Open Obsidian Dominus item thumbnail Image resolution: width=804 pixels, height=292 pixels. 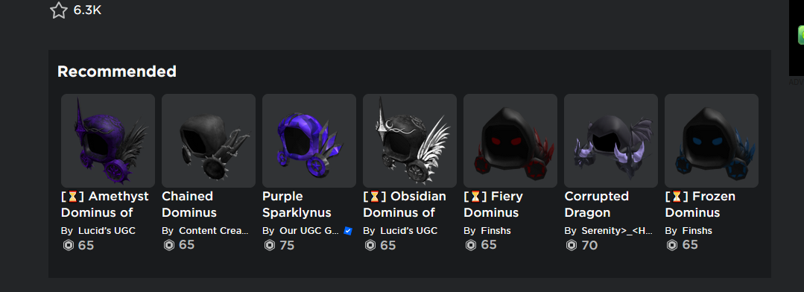pos(409,140)
